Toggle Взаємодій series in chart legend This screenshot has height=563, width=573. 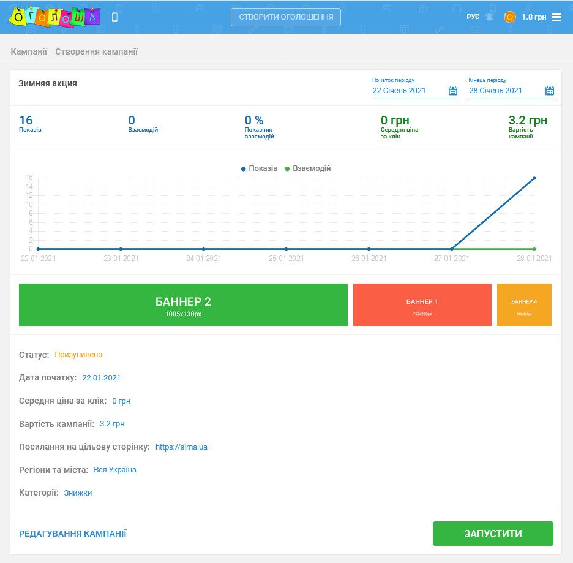(308, 168)
